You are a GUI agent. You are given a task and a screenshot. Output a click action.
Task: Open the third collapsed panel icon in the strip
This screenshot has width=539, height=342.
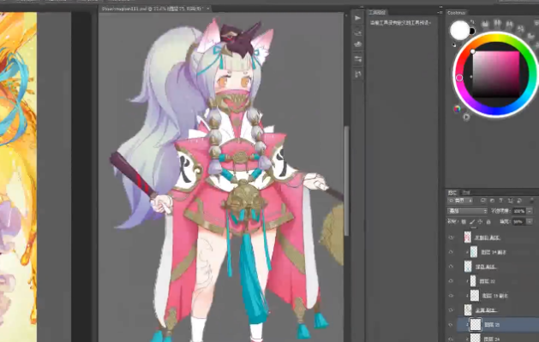pos(358,44)
